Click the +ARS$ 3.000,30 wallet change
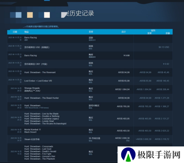Image resolution: width=184 pixels, height=163 pixels. 143,139
